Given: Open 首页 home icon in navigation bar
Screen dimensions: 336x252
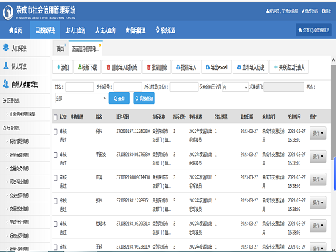Looking at the screenshot, I should point(11,30).
